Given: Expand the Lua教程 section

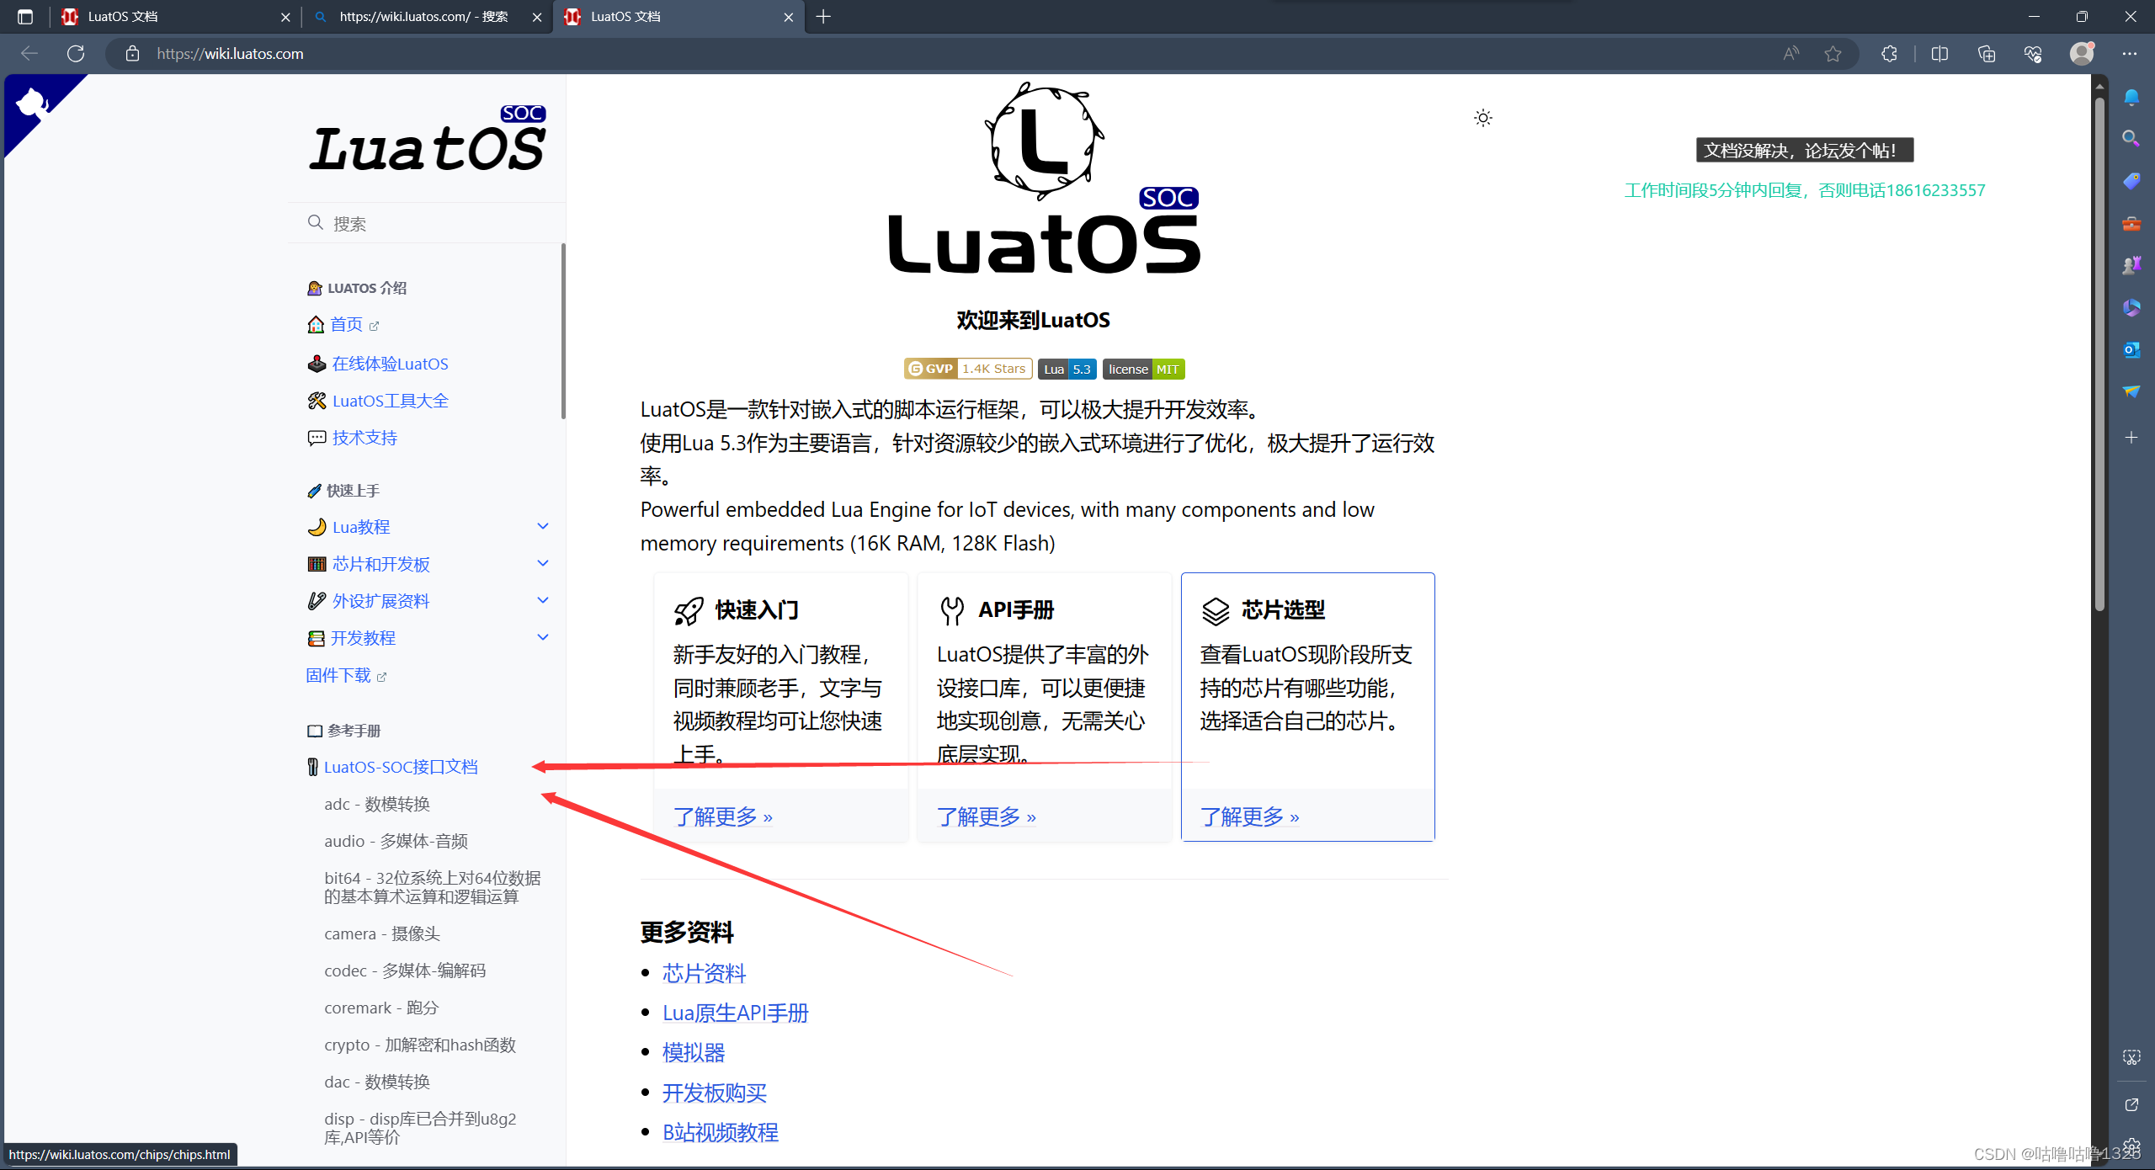Looking at the screenshot, I should [x=543, y=526].
